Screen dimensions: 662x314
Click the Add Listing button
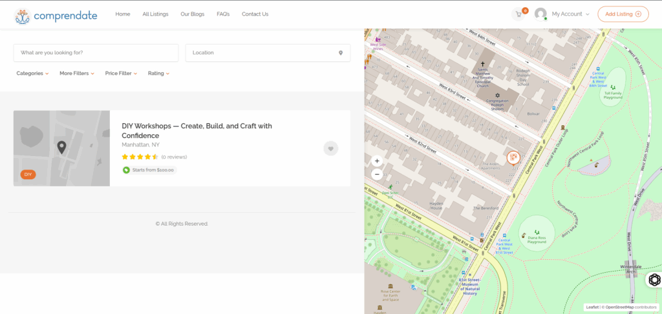click(x=623, y=14)
